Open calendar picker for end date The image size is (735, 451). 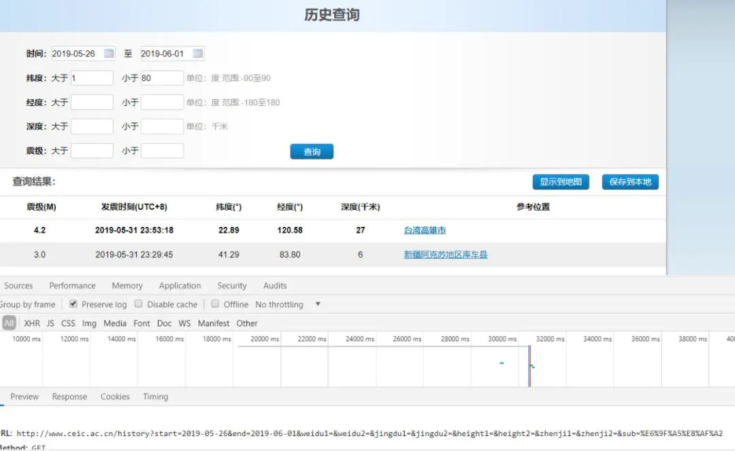click(198, 54)
